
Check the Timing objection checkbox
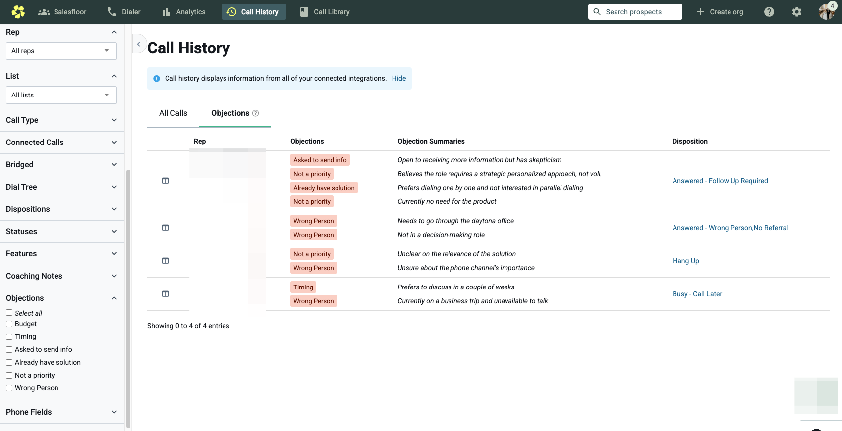[x=9, y=336]
